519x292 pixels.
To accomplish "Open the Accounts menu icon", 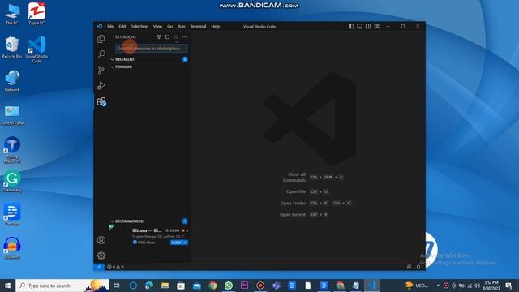I will [101, 240].
